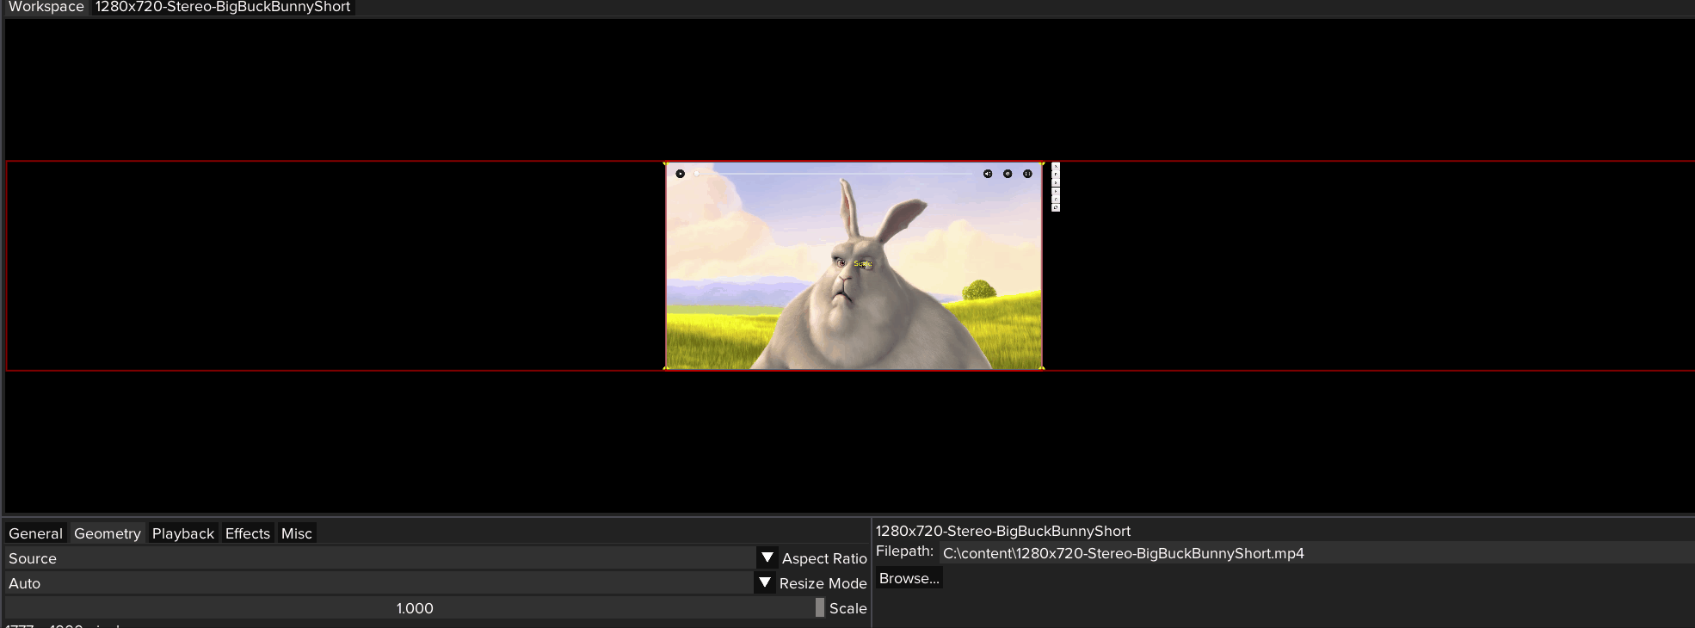Open the Resize Mode dropdown arrow
Image resolution: width=1695 pixels, height=628 pixels.
764,582
